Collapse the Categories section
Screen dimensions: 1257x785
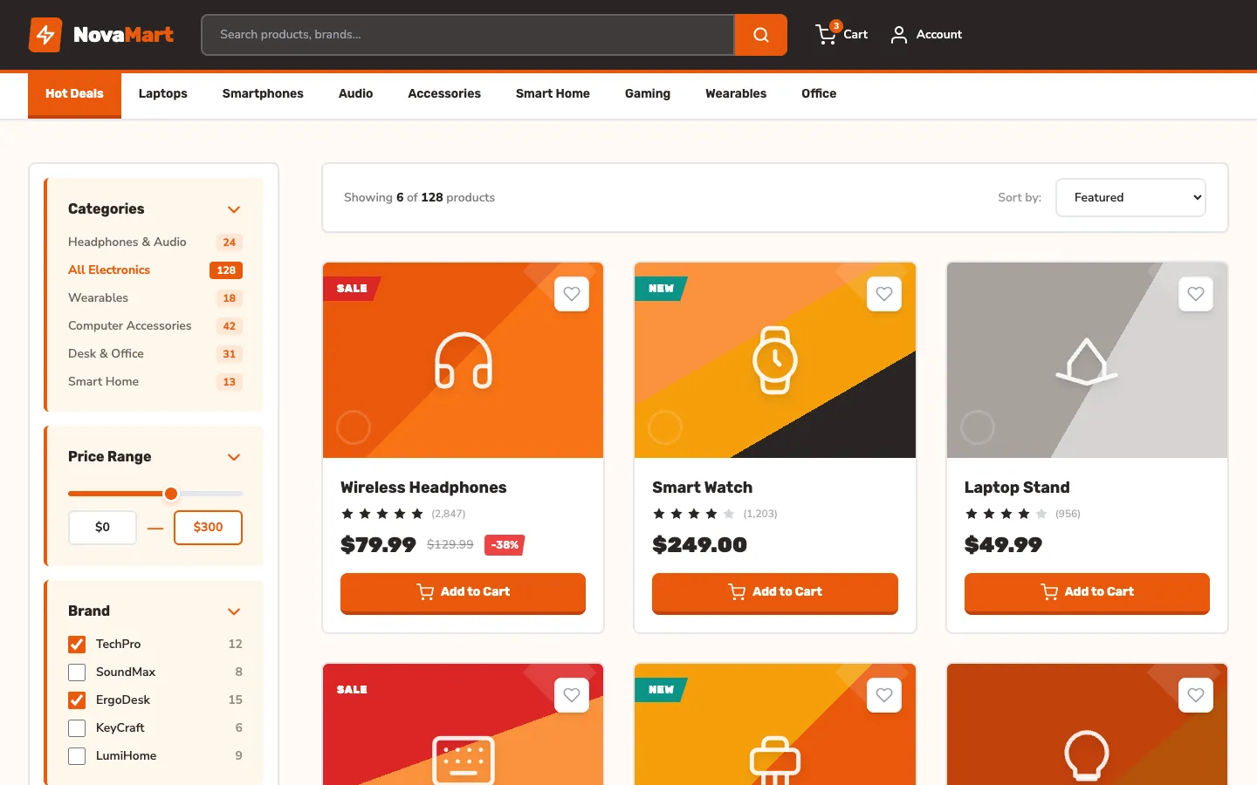233,209
